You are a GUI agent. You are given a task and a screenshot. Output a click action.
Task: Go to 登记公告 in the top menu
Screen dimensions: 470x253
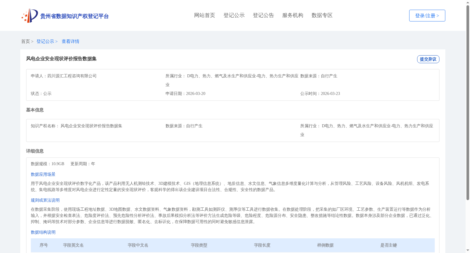coord(263,15)
